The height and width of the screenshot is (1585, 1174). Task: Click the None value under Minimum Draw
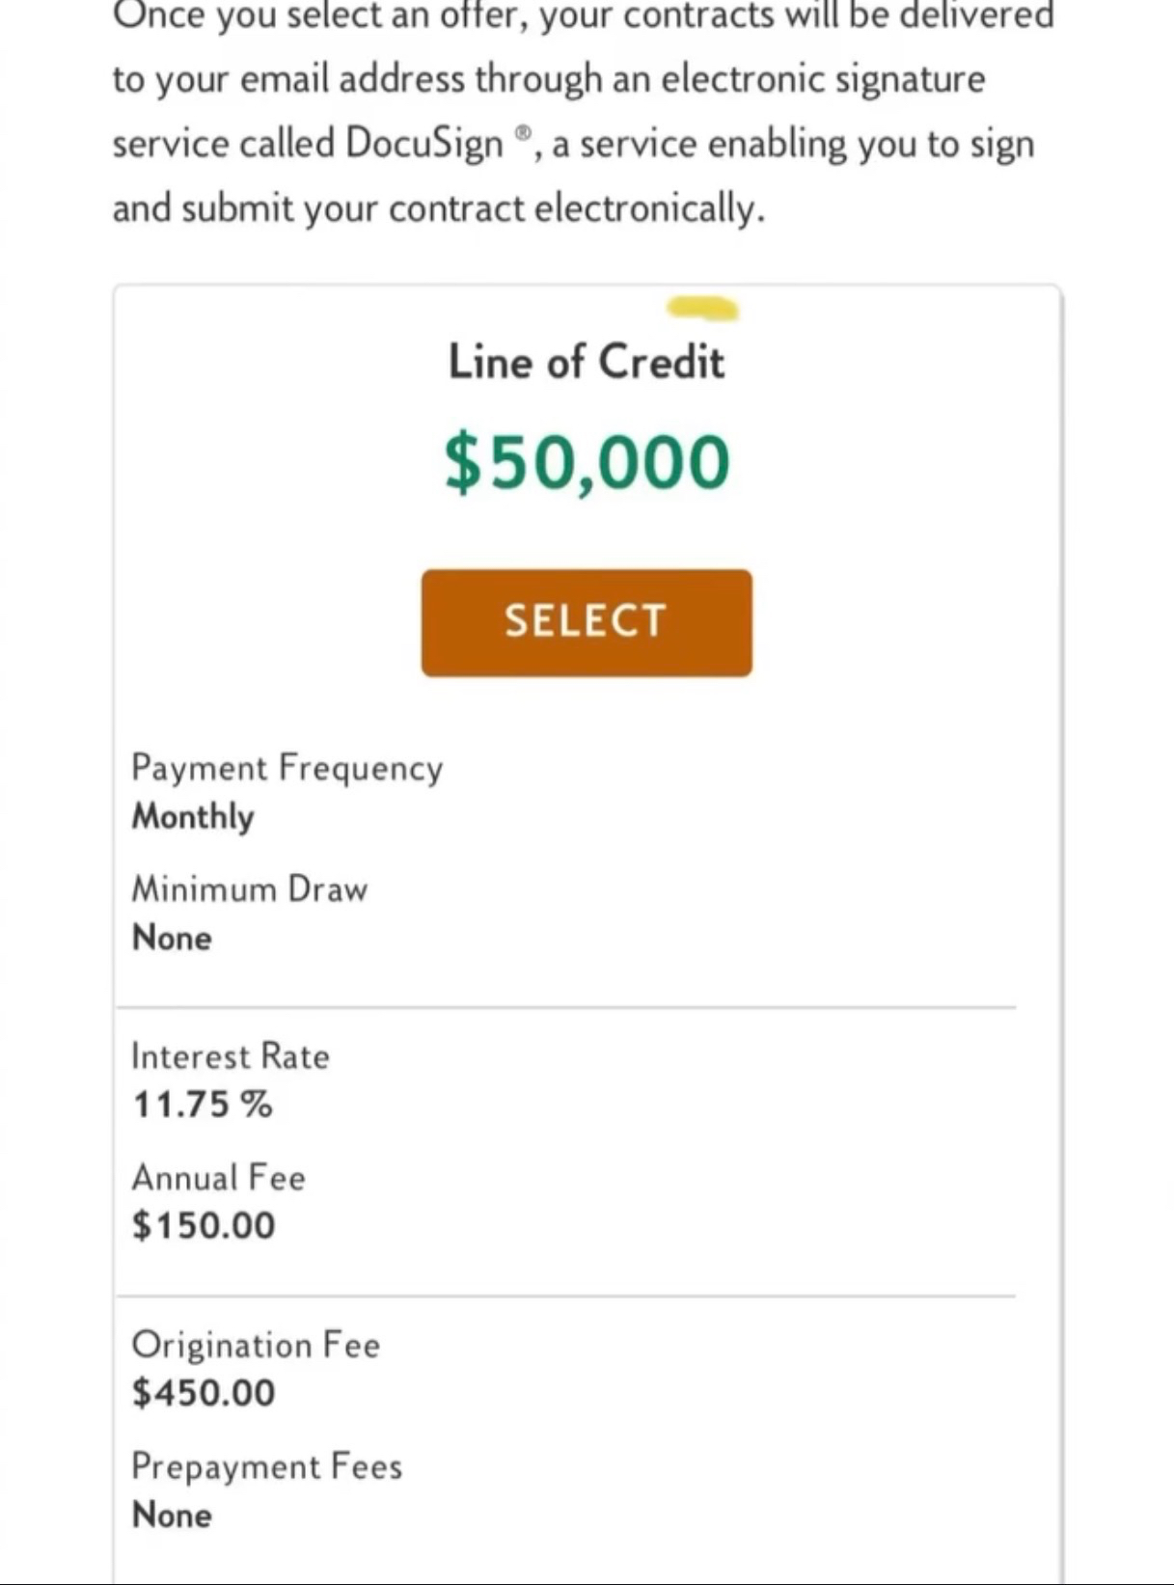pyautogui.click(x=172, y=938)
